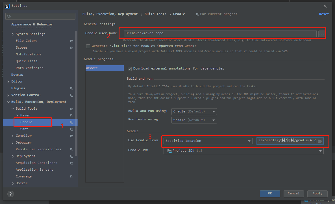Click the magnifier icon in search box

tap(9, 16)
